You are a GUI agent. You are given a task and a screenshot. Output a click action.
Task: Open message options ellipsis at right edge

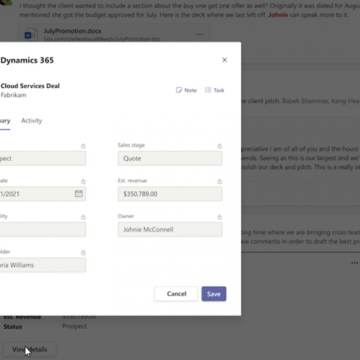click(355, 263)
